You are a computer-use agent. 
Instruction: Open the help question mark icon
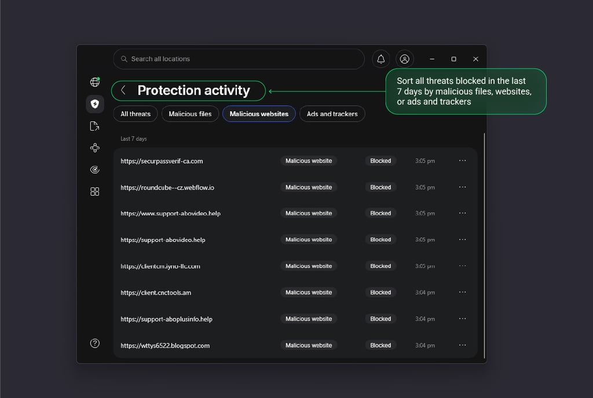tap(95, 343)
